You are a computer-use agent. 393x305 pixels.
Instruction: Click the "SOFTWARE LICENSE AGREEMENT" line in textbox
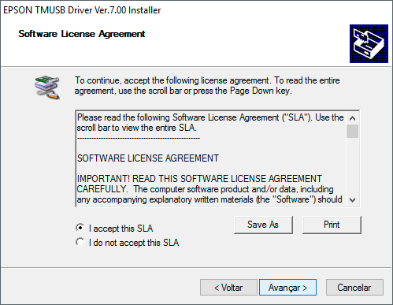pos(148,158)
